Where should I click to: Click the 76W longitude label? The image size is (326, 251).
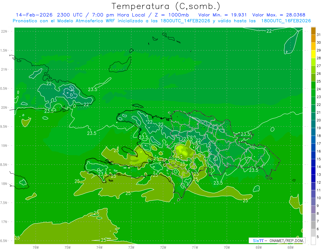coord(36,247)
